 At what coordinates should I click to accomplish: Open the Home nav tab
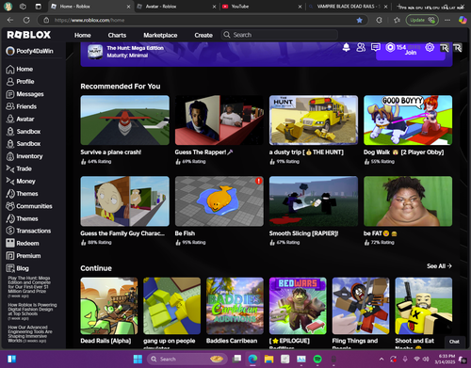[83, 35]
